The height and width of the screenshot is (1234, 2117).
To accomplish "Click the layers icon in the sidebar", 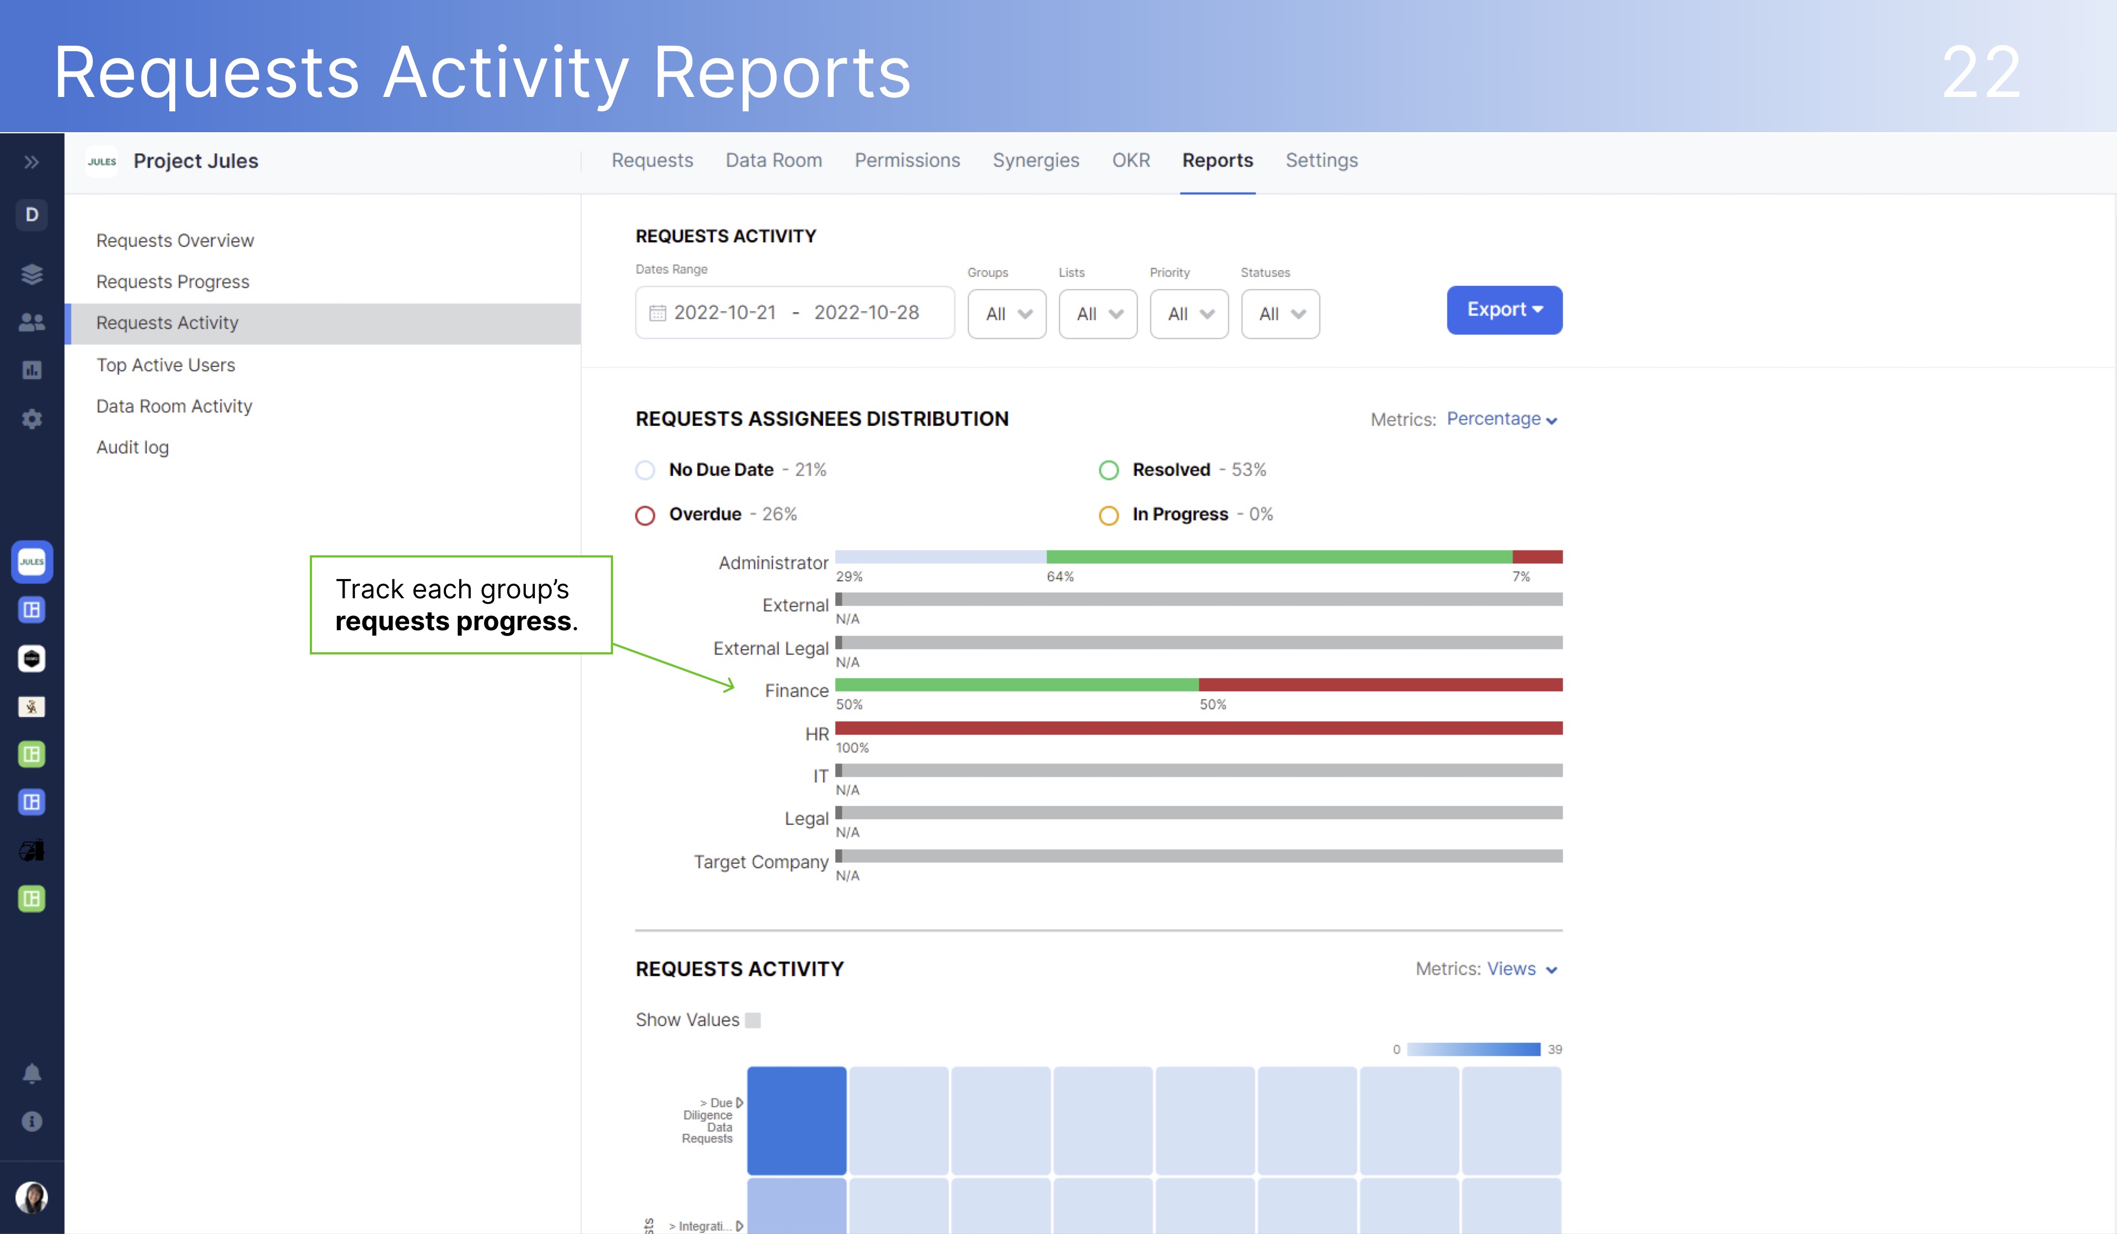I will [x=31, y=274].
